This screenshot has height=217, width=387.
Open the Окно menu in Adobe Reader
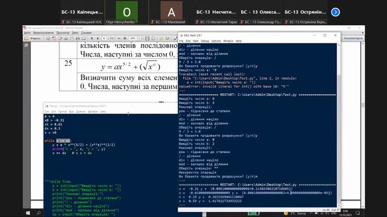(x=75, y=33)
